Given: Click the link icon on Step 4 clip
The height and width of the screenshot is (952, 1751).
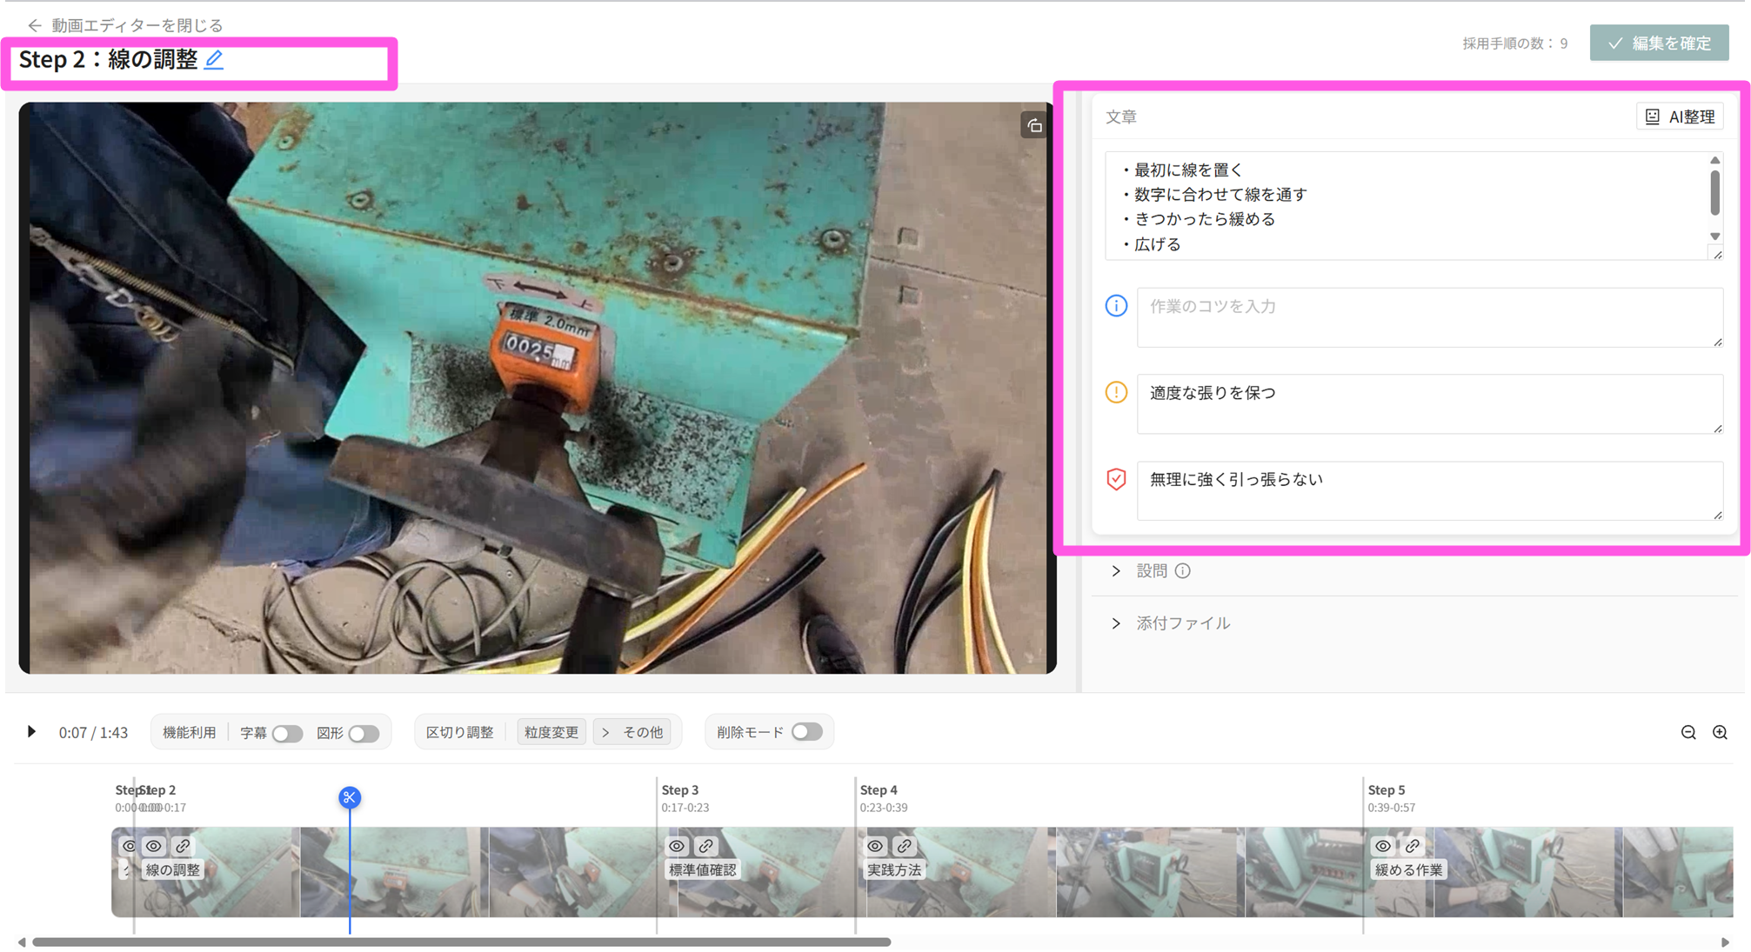Looking at the screenshot, I should pos(905,846).
